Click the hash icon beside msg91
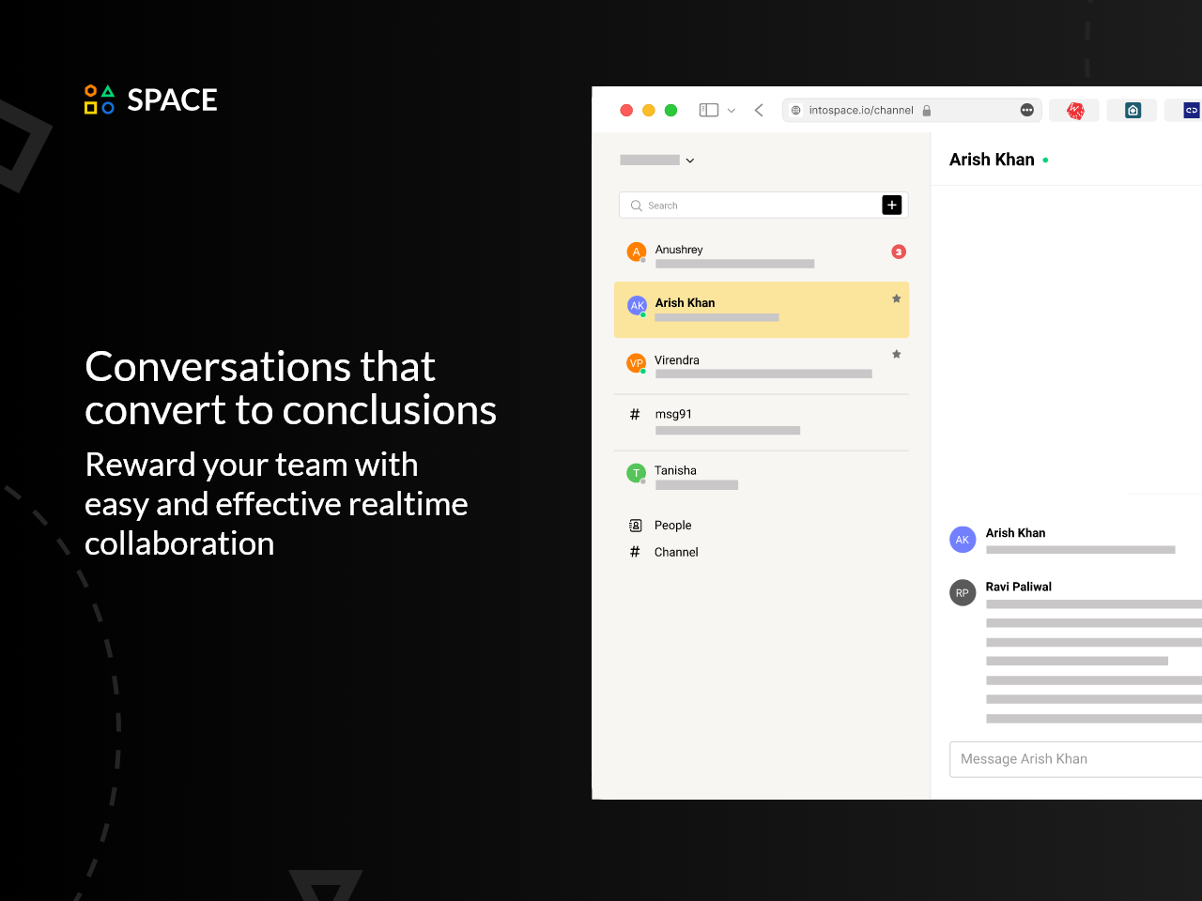1202x901 pixels. [635, 414]
